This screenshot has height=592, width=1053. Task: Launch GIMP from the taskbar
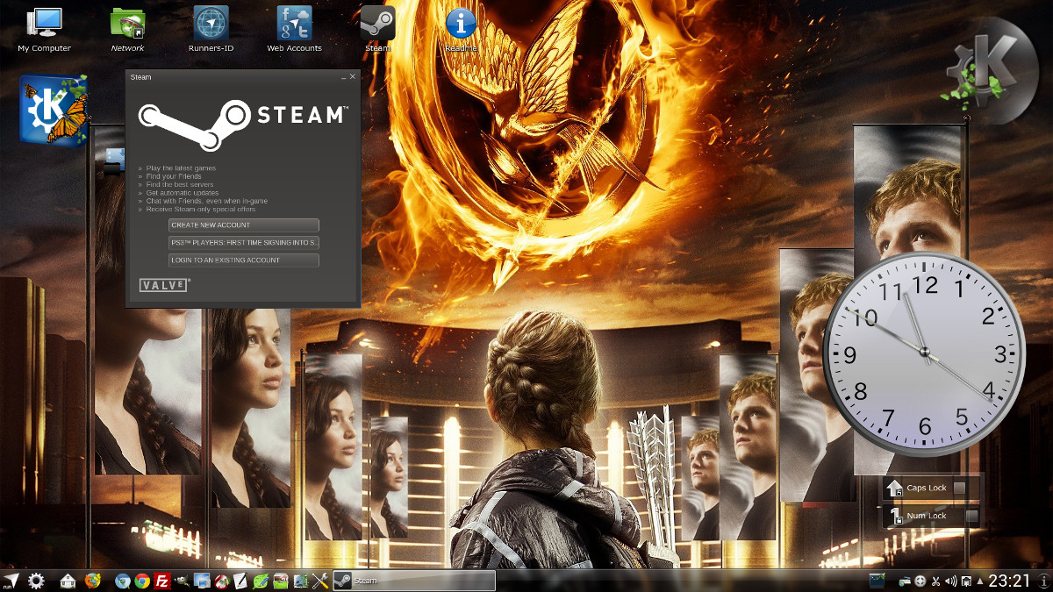coord(182,581)
